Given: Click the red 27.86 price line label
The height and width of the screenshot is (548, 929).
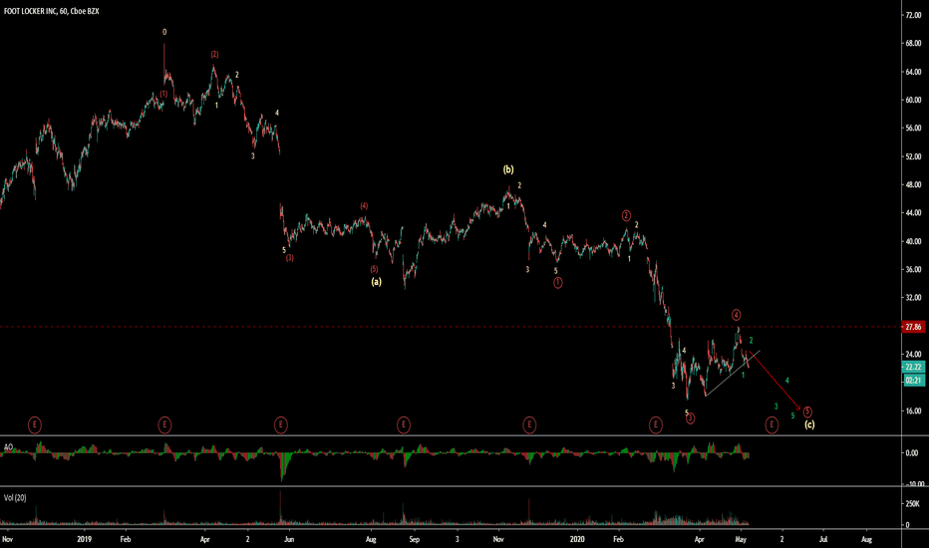Looking at the screenshot, I should click(913, 327).
